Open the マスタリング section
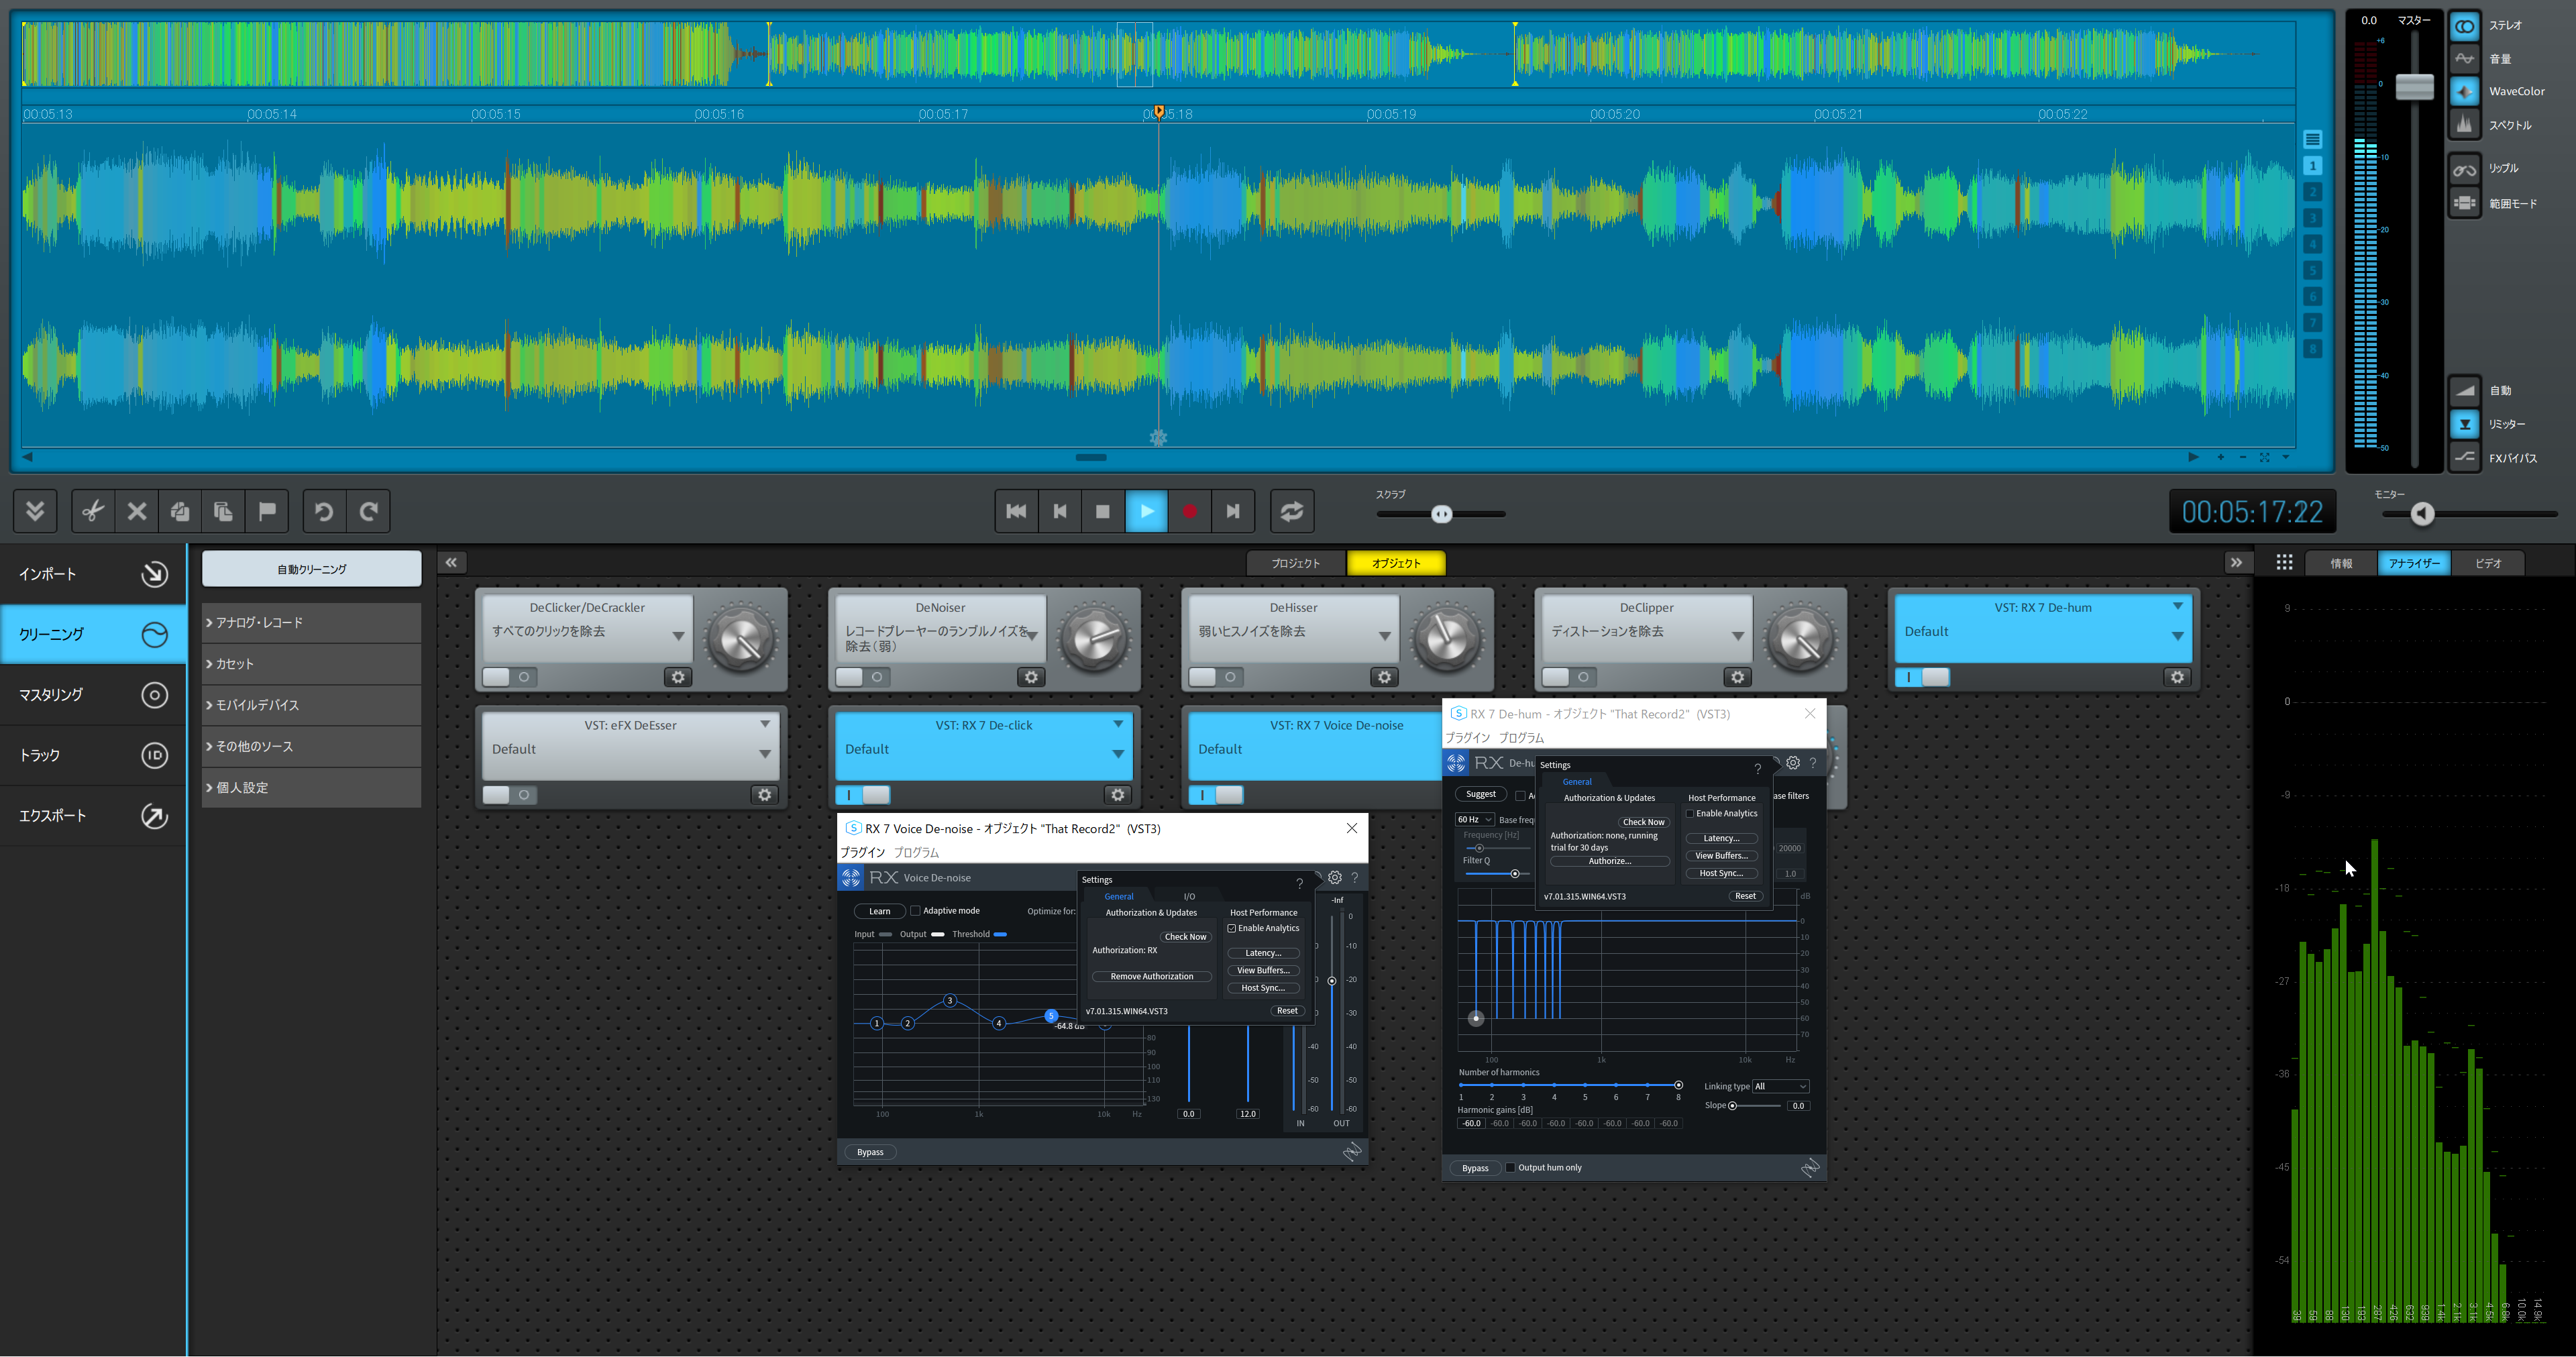 tap(93, 694)
